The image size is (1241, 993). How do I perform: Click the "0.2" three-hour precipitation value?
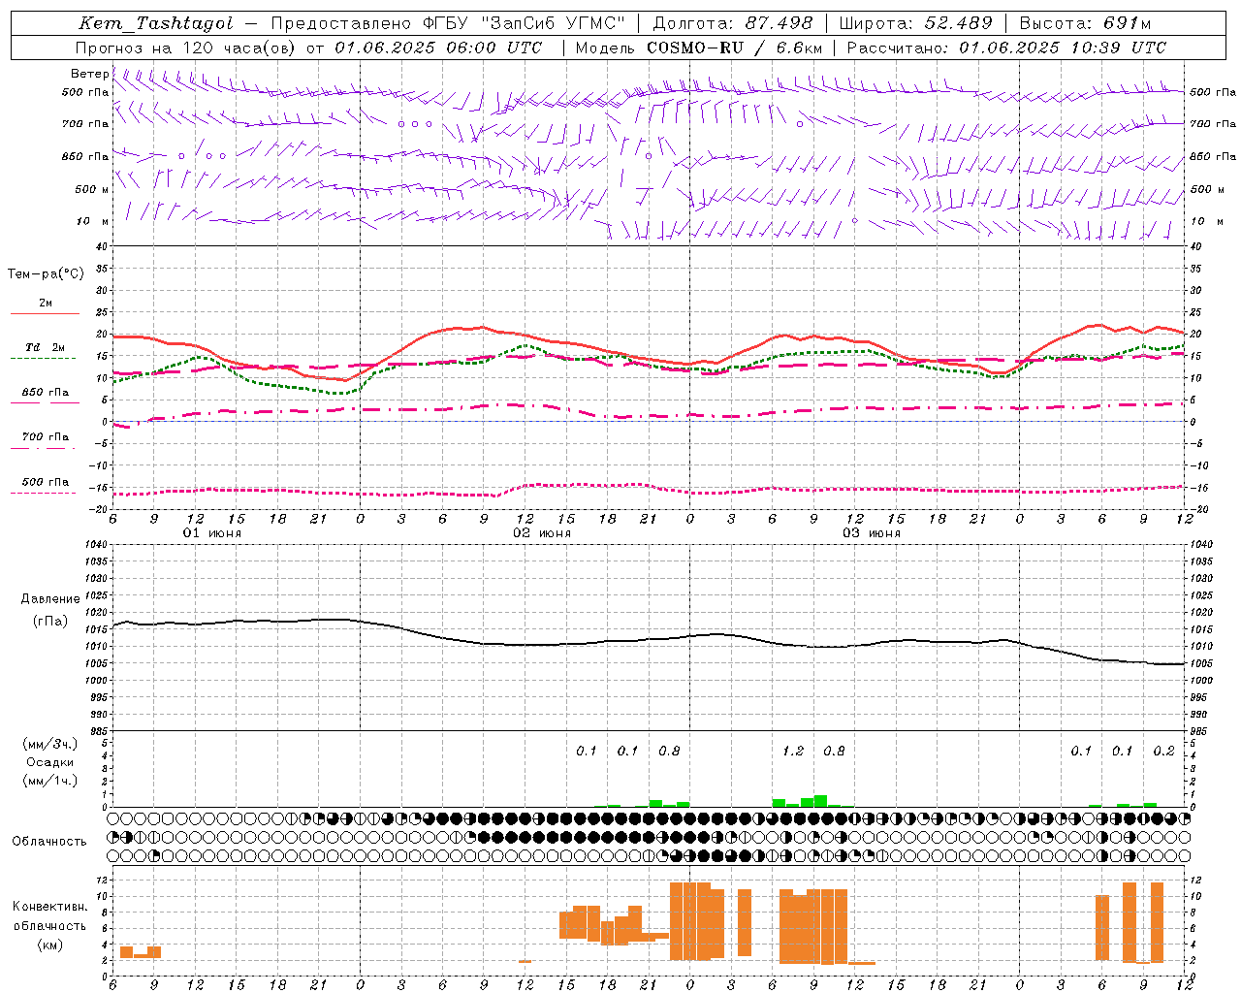point(1163,752)
